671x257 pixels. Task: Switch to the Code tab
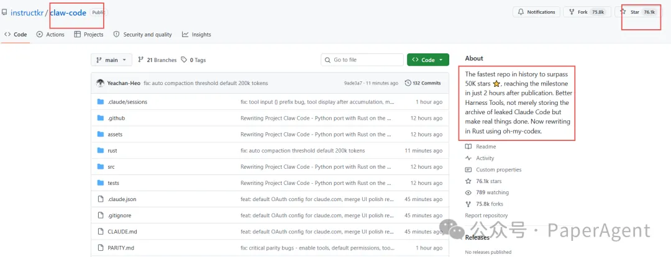click(x=16, y=35)
